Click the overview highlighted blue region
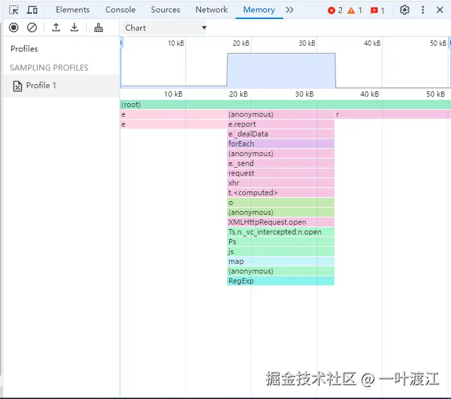 (281, 71)
